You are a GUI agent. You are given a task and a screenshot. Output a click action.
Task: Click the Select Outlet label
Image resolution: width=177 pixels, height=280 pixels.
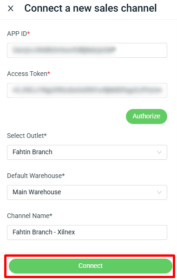click(26, 136)
